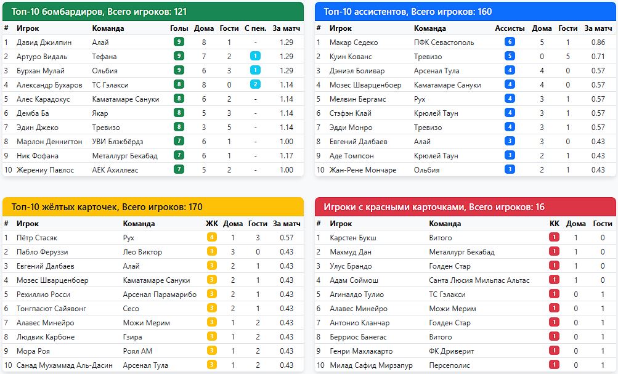Select the Топ-10 жёлтых карточек yellow header
Image resolution: width=618 pixels, height=374 pixels.
153,207
